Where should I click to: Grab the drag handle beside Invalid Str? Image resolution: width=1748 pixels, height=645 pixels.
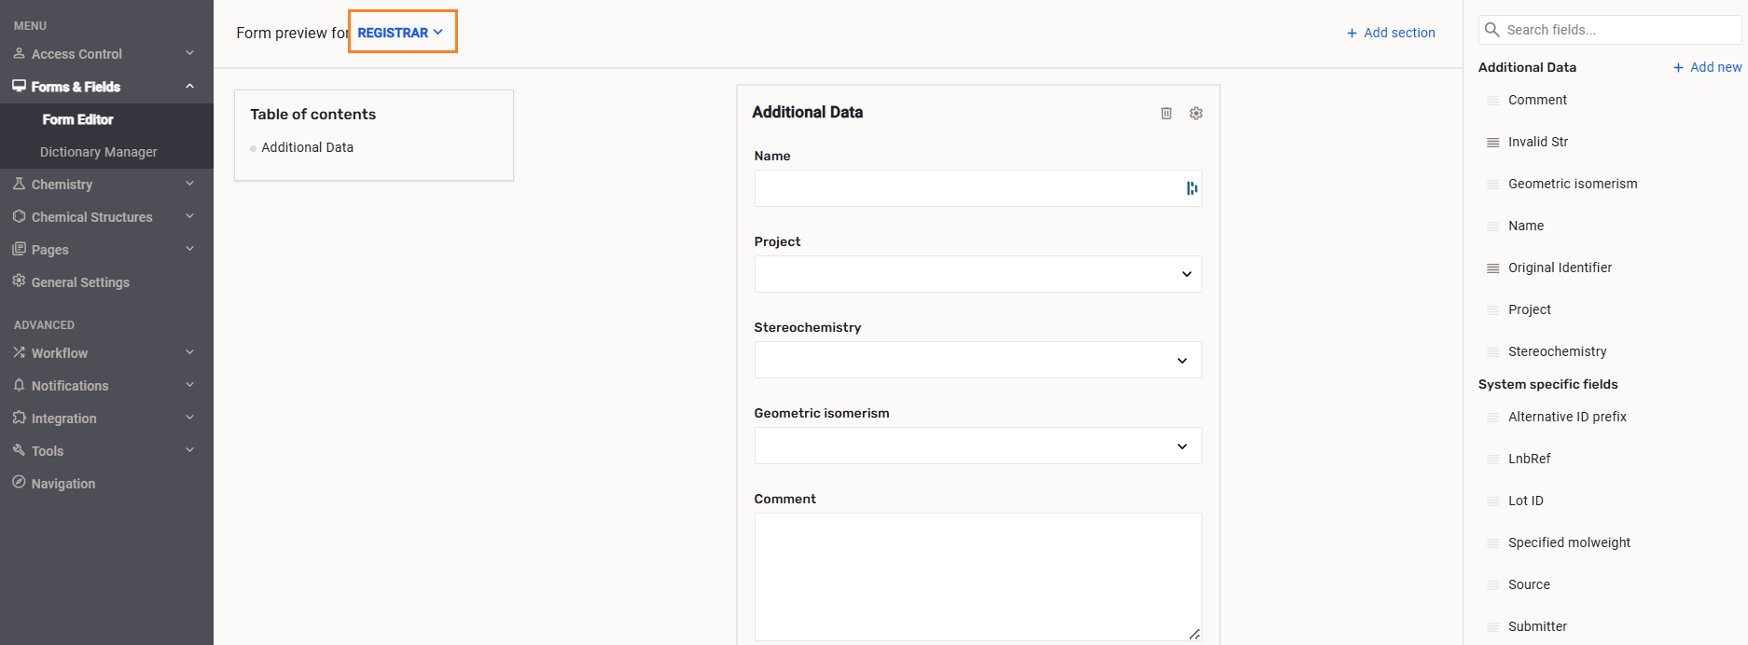(1492, 143)
